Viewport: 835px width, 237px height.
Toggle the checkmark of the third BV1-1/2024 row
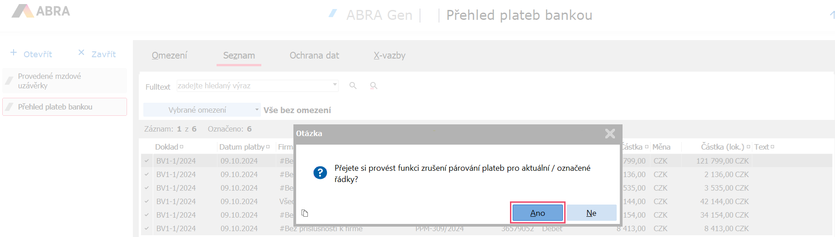[x=147, y=188]
